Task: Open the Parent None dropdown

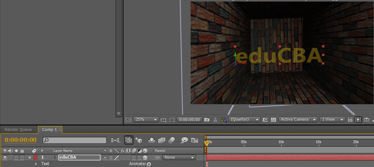Action: (x=179, y=157)
